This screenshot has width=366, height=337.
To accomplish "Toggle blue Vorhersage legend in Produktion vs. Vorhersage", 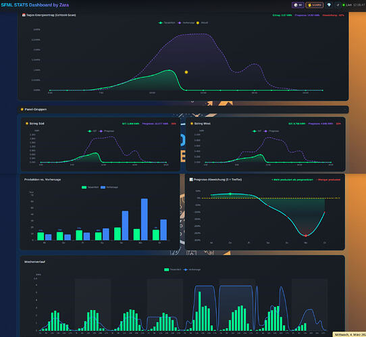I will (x=109, y=187).
